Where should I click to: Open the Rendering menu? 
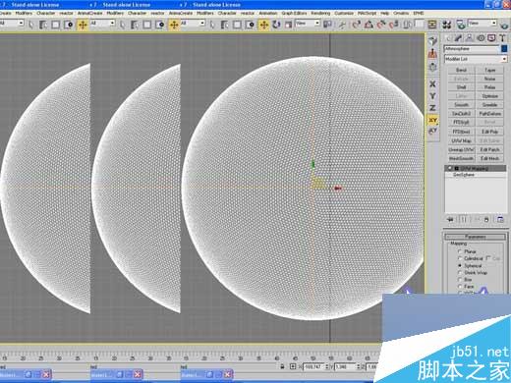tap(320, 13)
